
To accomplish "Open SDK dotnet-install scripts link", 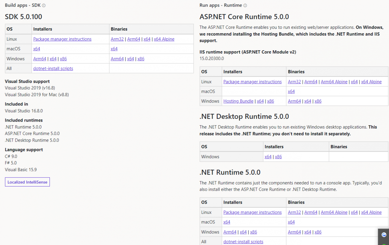I will (53, 69).
